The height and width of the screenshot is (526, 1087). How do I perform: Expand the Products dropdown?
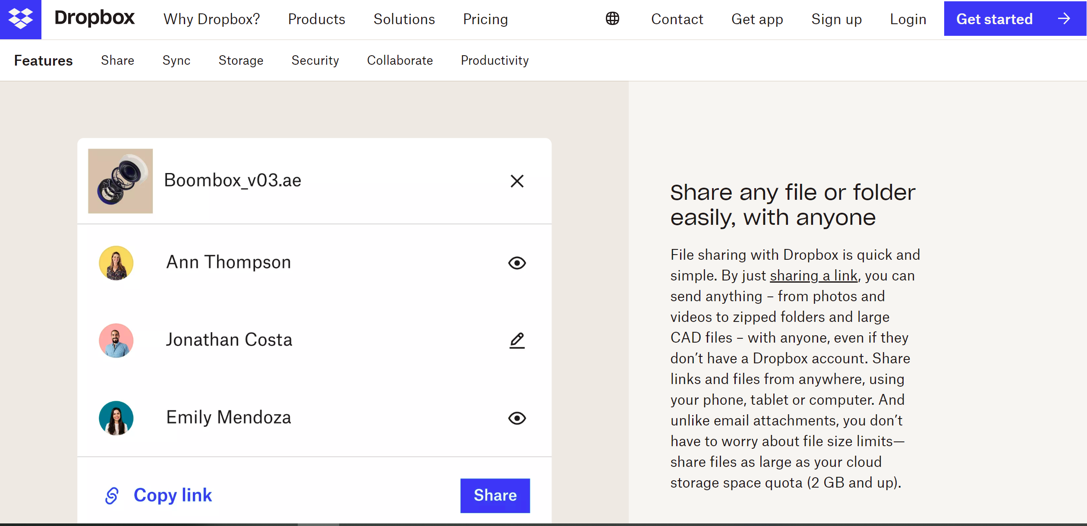click(x=316, y=19)
